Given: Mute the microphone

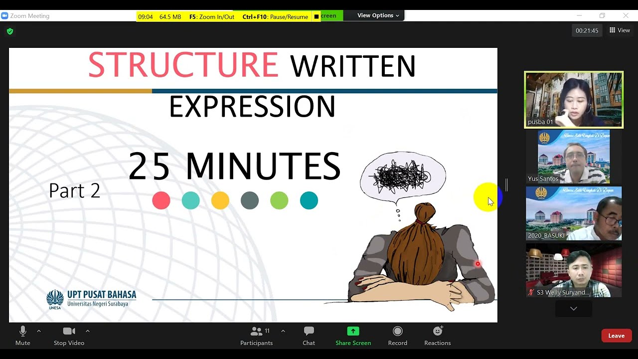Looking at the screenshot, I should click(x=22, y=336).
